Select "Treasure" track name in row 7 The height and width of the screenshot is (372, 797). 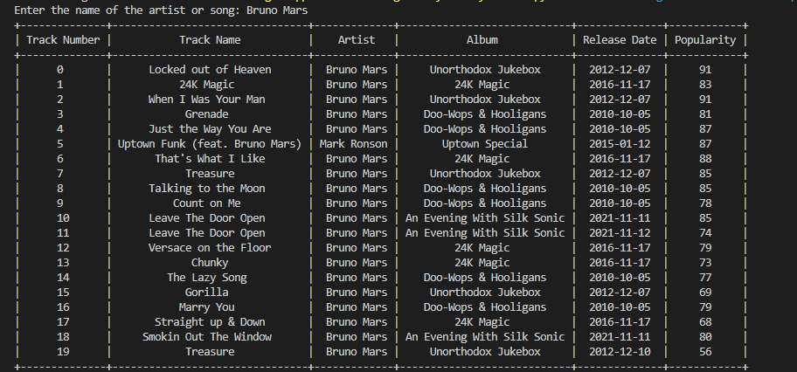[x=210, y=173]
